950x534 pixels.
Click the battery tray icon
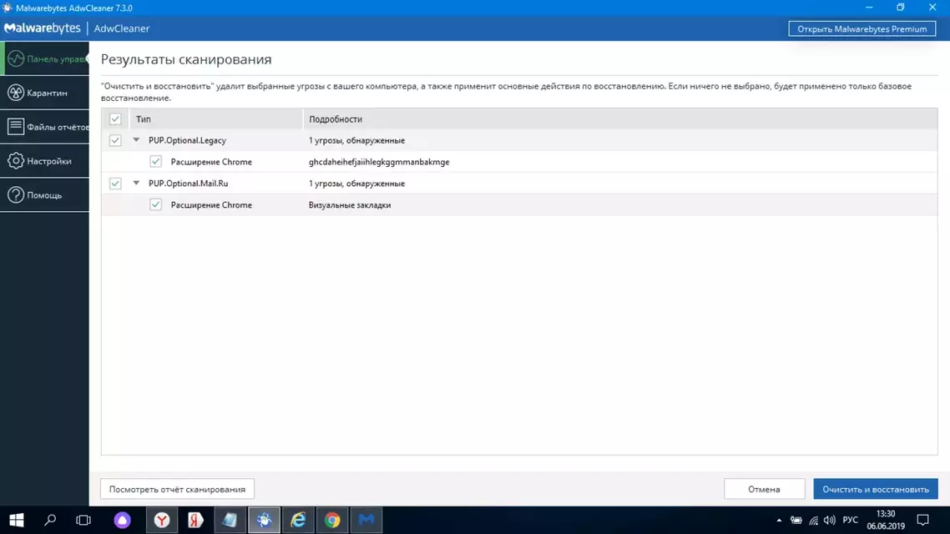point(796,520)
